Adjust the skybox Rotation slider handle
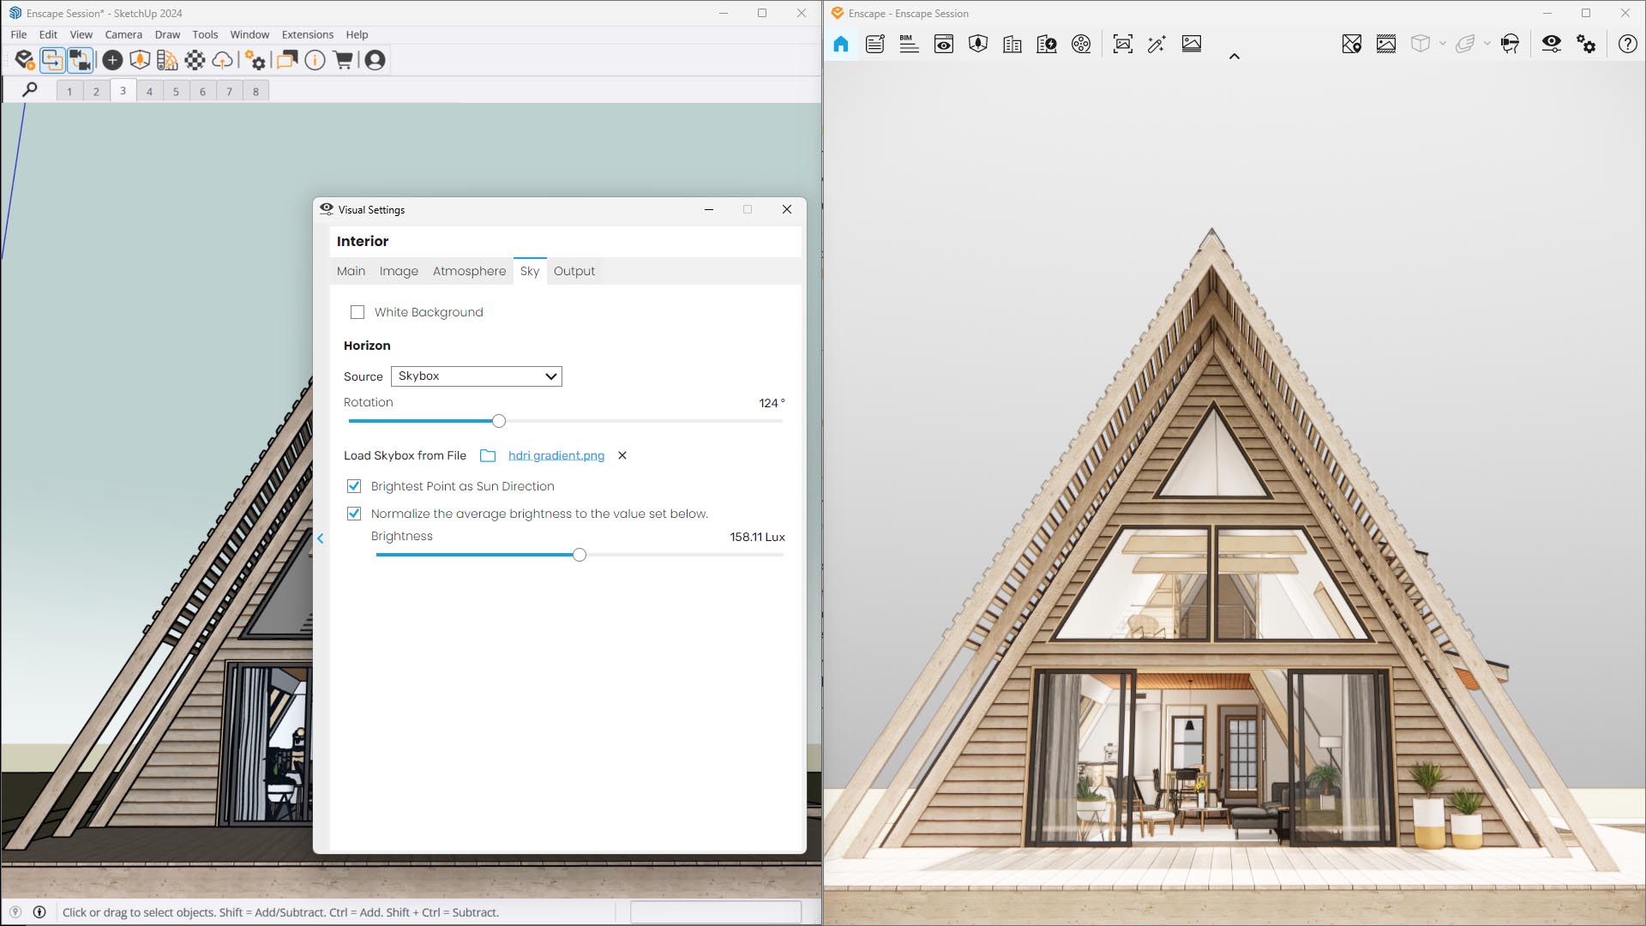Image resolution: width=1646 pixels, height=926 pixels. (x=499, y=421)
